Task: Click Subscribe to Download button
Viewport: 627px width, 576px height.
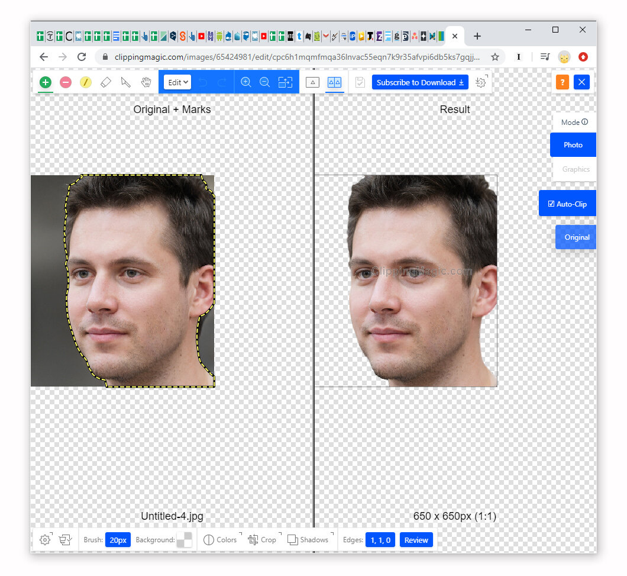Action: point(420,82)
